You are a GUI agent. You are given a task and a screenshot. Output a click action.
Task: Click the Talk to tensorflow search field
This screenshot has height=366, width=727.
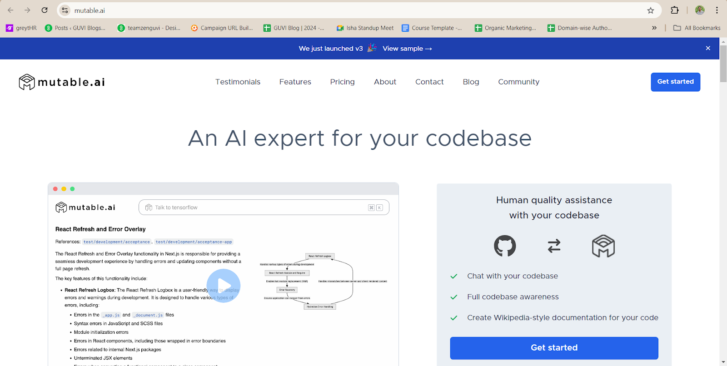point(264,207)
